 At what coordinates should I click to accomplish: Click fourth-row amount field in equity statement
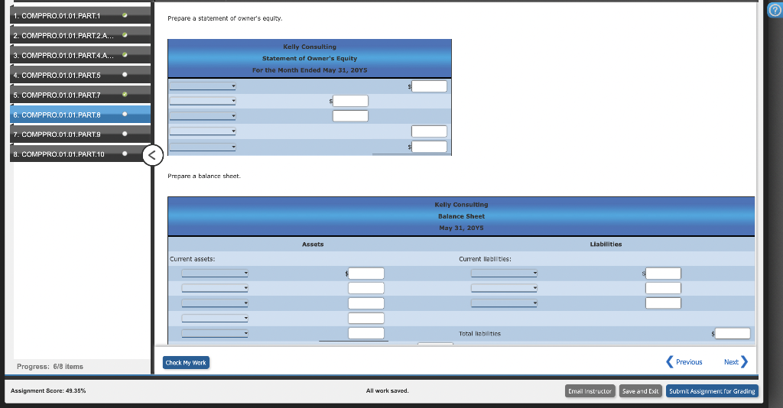[430, 131]
